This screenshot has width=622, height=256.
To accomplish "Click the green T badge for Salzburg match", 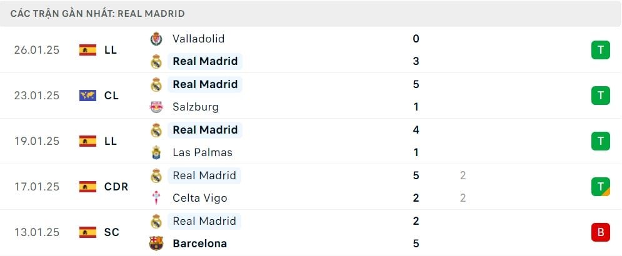I will (x=600, y=96).
